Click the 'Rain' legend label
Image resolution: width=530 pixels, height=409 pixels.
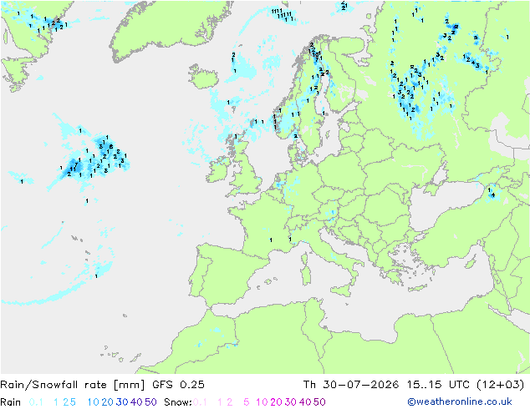tap(11, 402)
